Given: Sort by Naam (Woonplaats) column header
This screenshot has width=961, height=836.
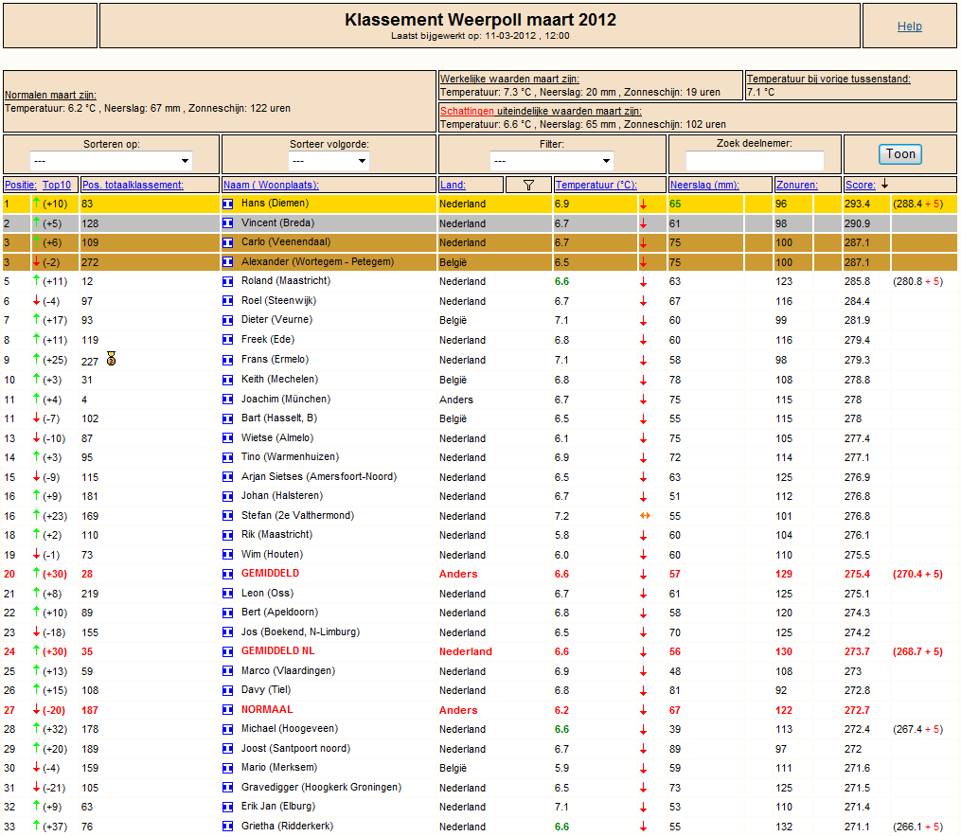Looking at the screenshot, I should [x=271, y=185].
